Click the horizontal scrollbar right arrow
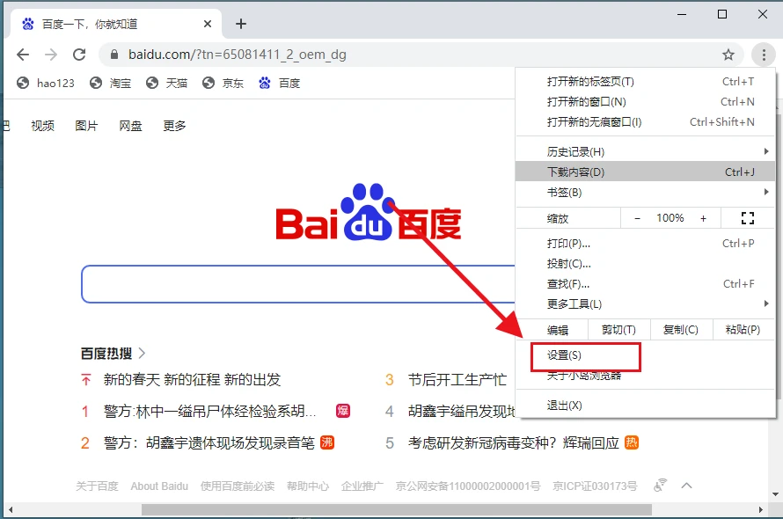The width and height of the screenshot is (783, 519). pyautogui.click(x=760, y=509)
